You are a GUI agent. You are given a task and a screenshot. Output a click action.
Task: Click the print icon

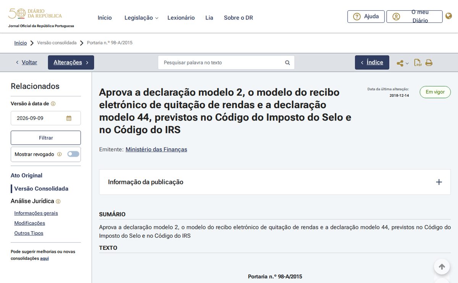point(429,63)
